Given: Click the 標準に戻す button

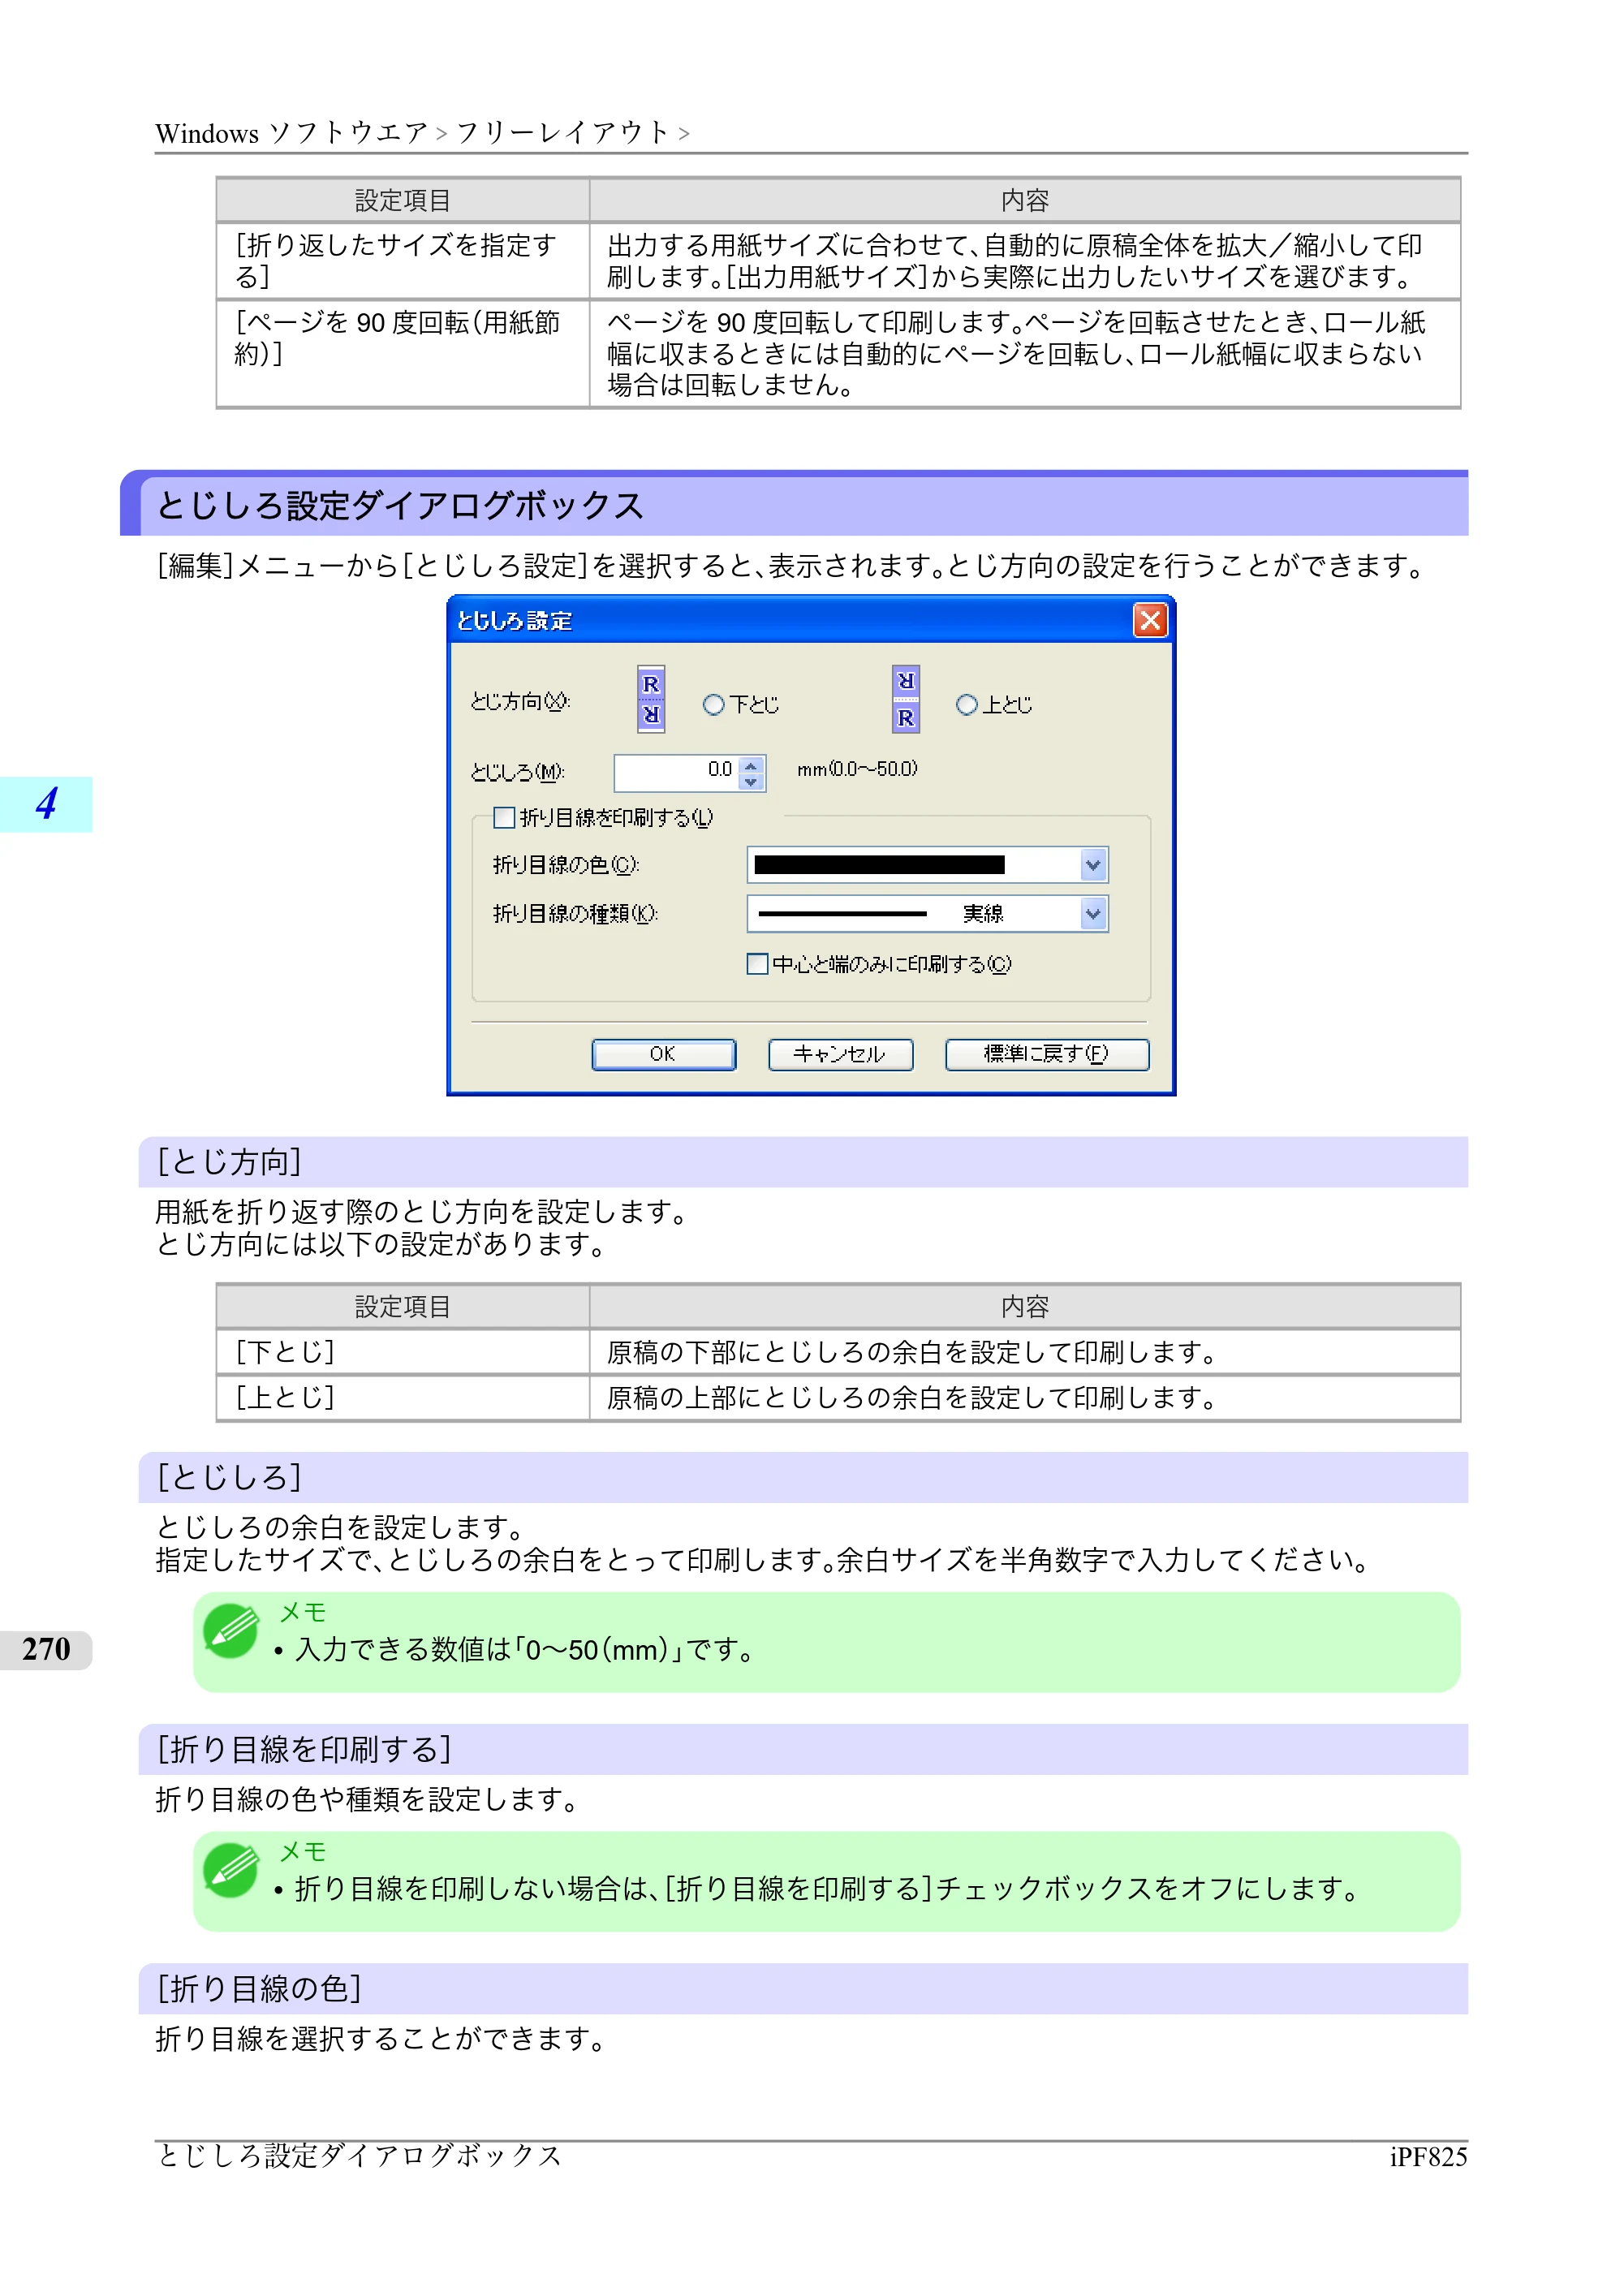Looking at the screenshot, I should point(1046,1054).
